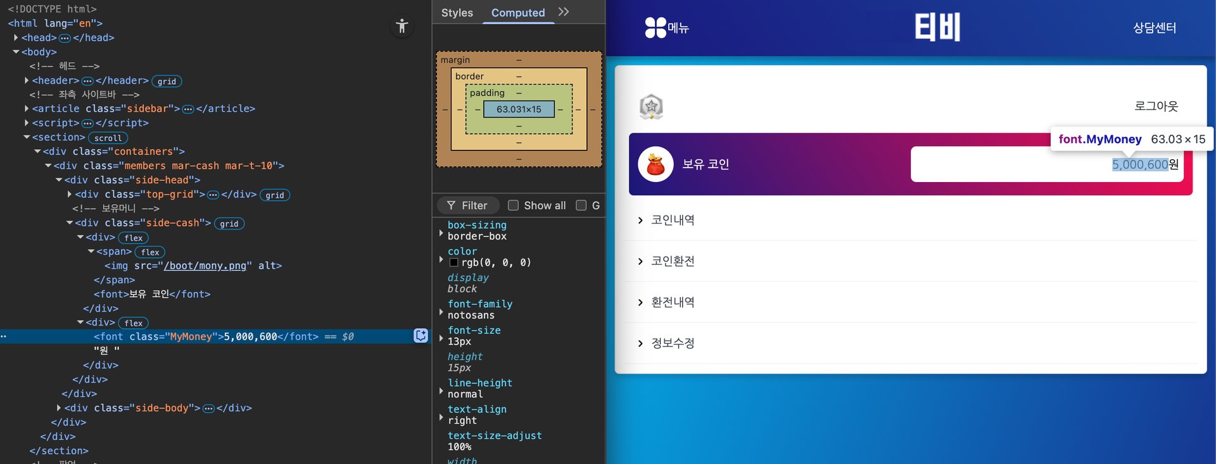Expand the article sidebar element
1216x464 pixels.
27,109
